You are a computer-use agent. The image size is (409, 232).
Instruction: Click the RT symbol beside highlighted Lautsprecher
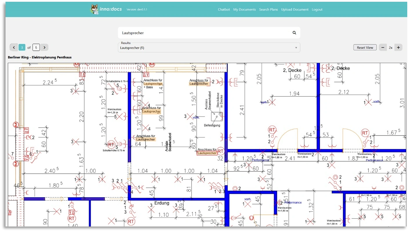(x=221, y=151)
